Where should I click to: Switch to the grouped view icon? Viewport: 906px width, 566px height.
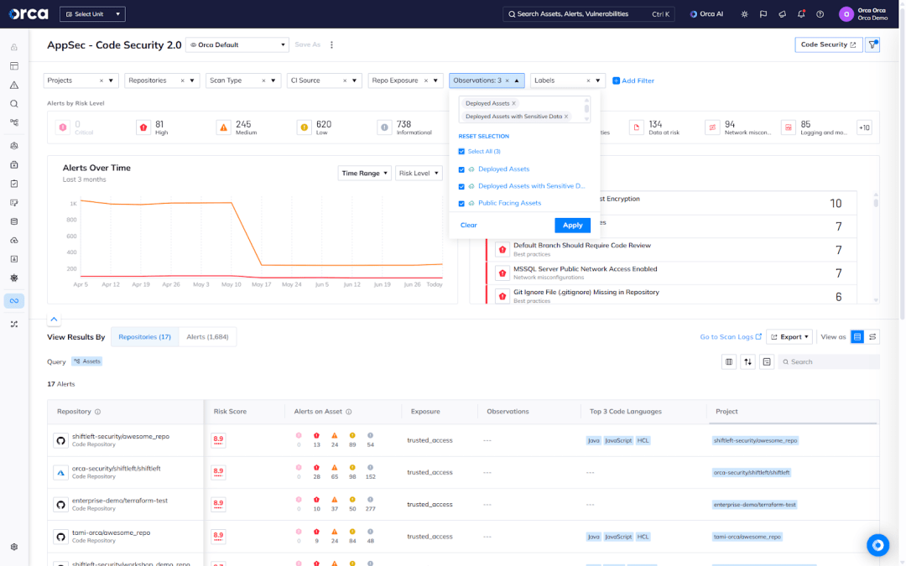[872, 337]
